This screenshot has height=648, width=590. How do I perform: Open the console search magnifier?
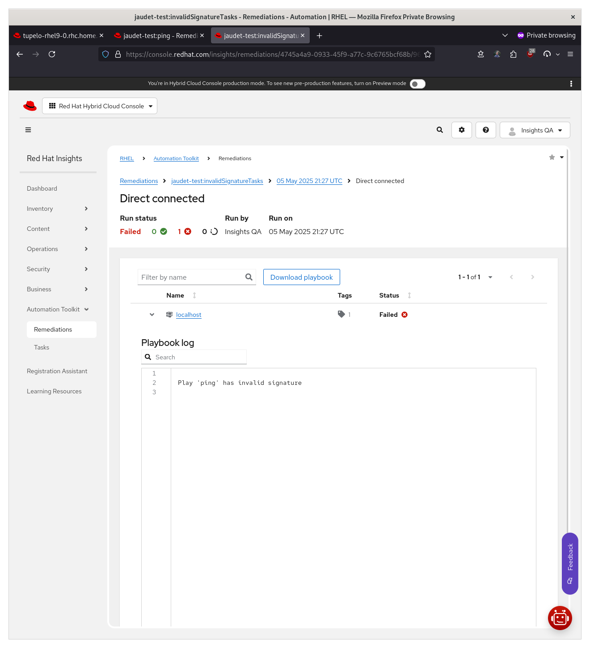440,130
